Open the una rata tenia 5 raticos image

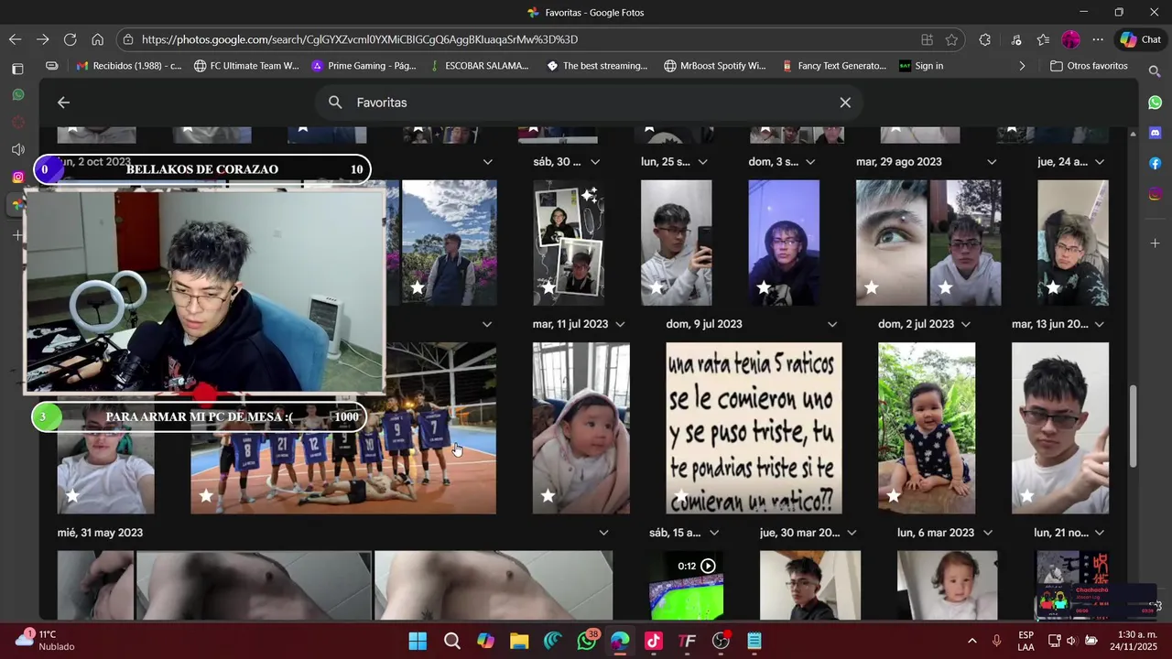point(754,428)
